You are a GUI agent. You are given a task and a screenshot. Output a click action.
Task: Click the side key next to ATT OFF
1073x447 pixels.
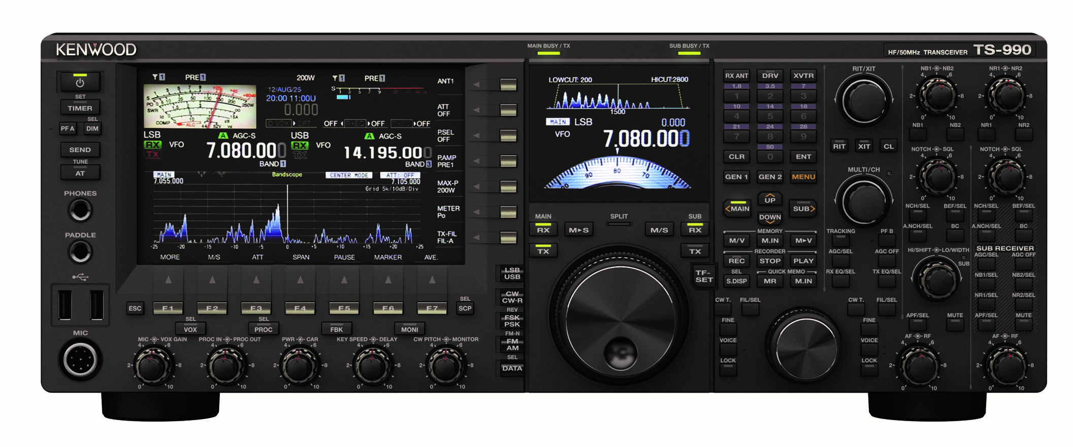click(x=508, y=110)
